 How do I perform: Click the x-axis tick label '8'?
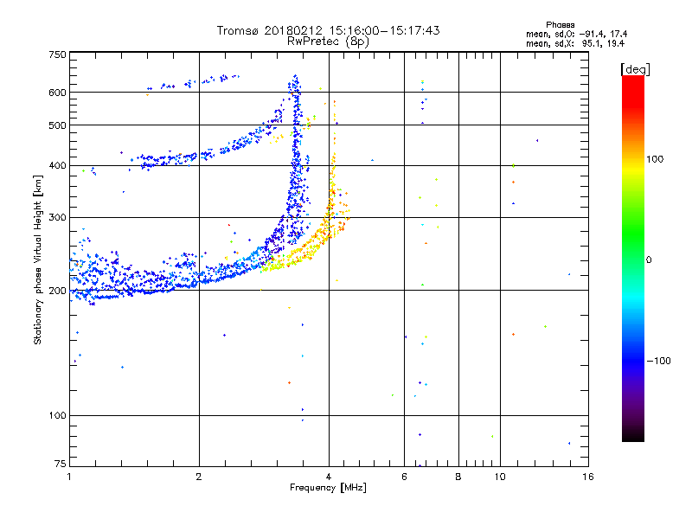pos(458,477)
